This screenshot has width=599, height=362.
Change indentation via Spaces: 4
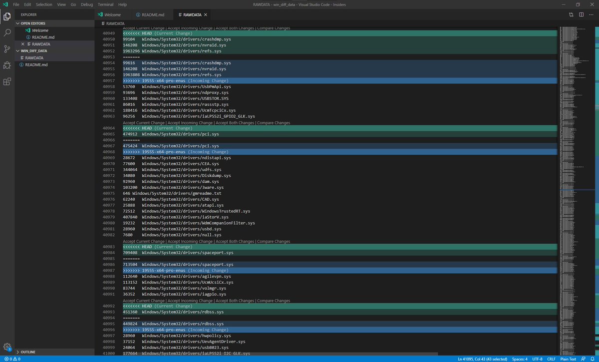519,359
